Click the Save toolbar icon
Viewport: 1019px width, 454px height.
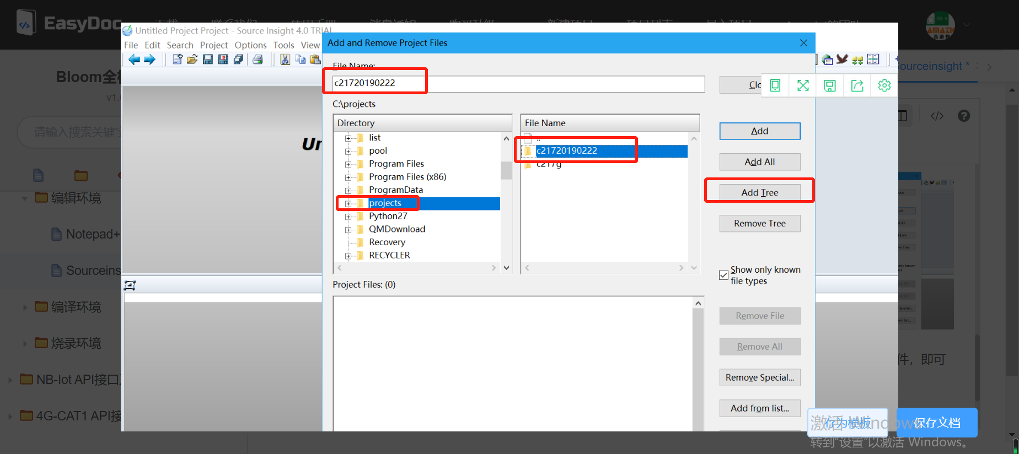pyautogui.click(x=207, y=60)
